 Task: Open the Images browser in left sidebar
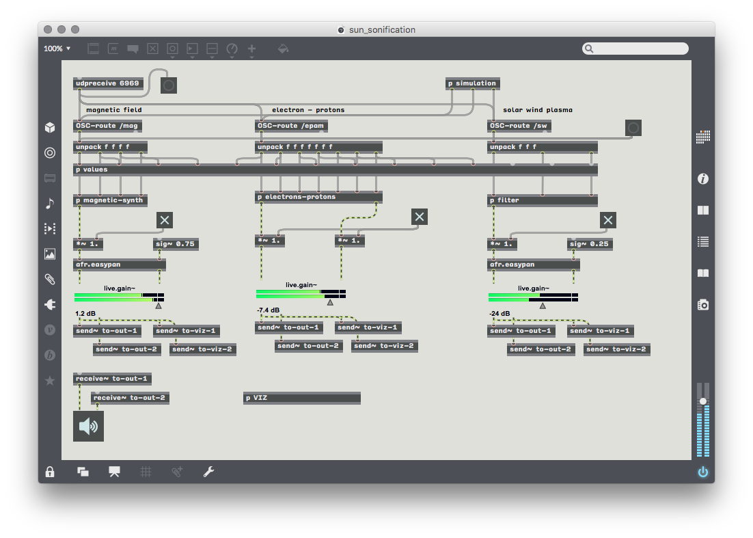click(50, 254)
